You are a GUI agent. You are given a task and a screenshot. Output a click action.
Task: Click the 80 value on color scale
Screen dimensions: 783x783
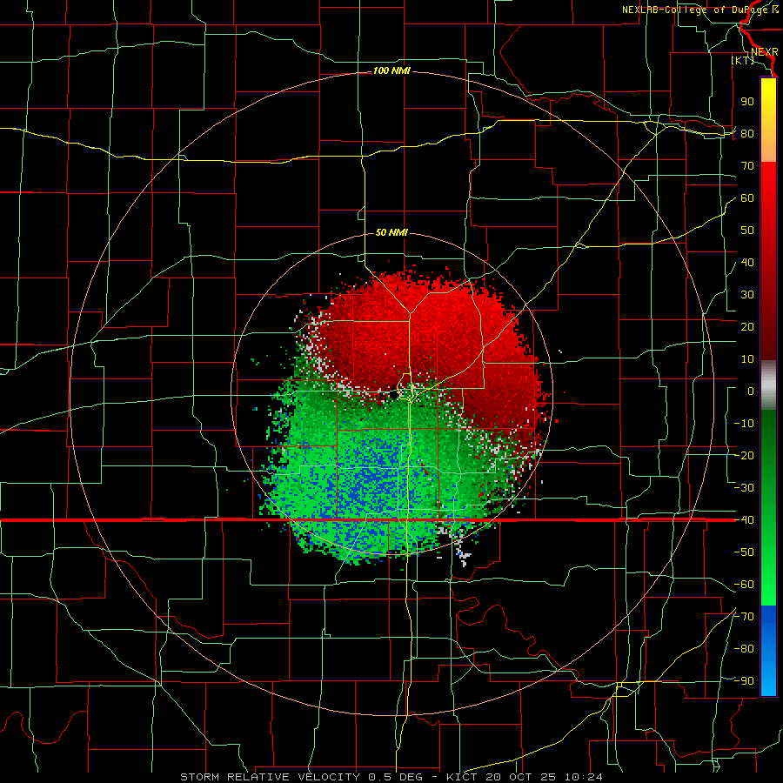[x=747, y=134]
